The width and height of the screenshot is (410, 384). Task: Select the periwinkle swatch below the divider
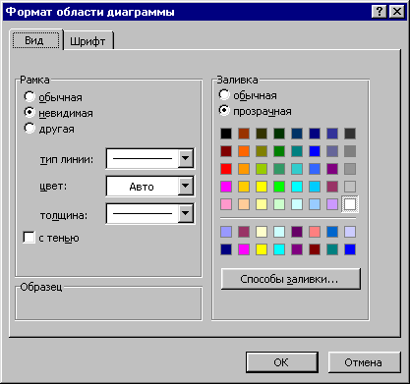226,232
